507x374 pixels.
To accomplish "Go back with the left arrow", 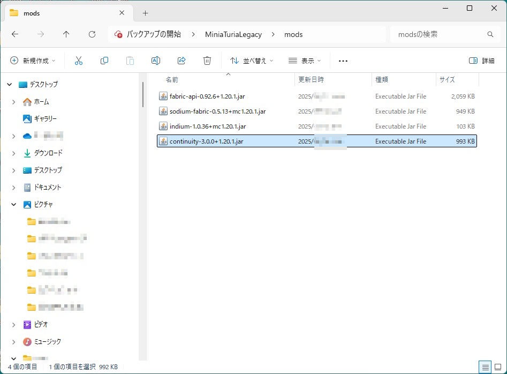I will tap(15, 34).
